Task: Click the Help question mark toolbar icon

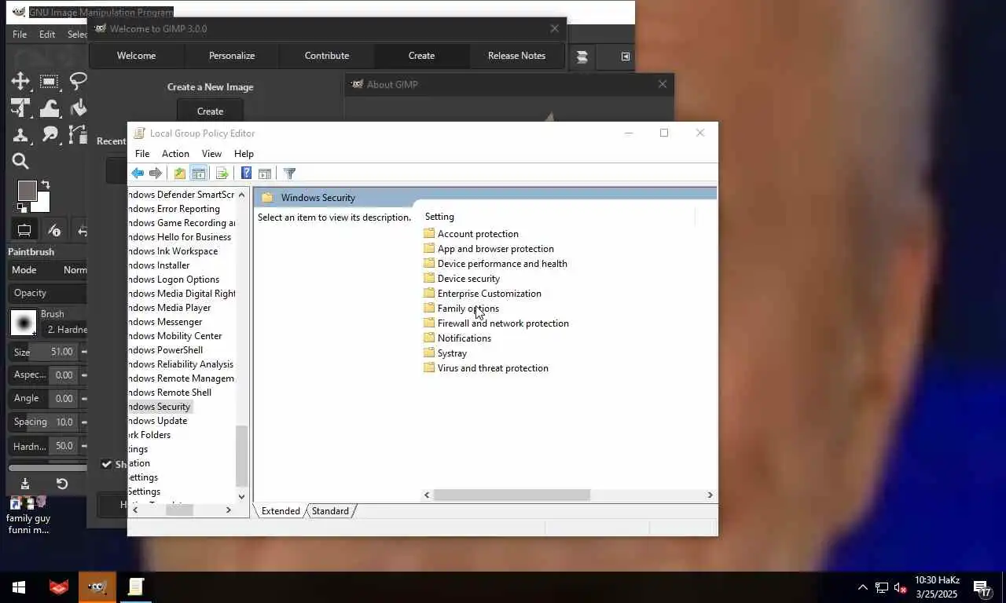Action: pos(246,174)
